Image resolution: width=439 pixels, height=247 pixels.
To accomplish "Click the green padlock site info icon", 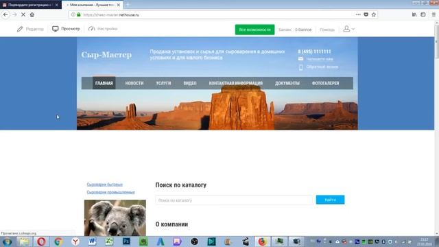I will pos(79,14).
